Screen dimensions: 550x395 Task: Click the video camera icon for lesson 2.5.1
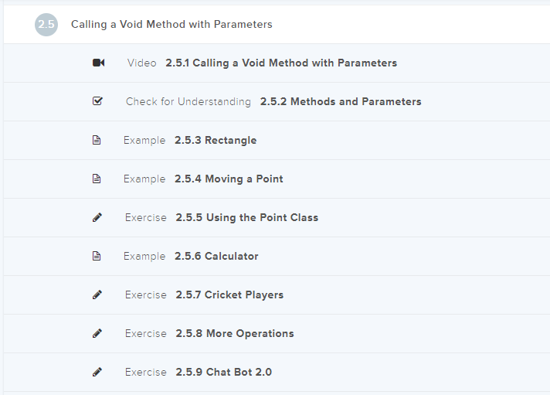98,63
